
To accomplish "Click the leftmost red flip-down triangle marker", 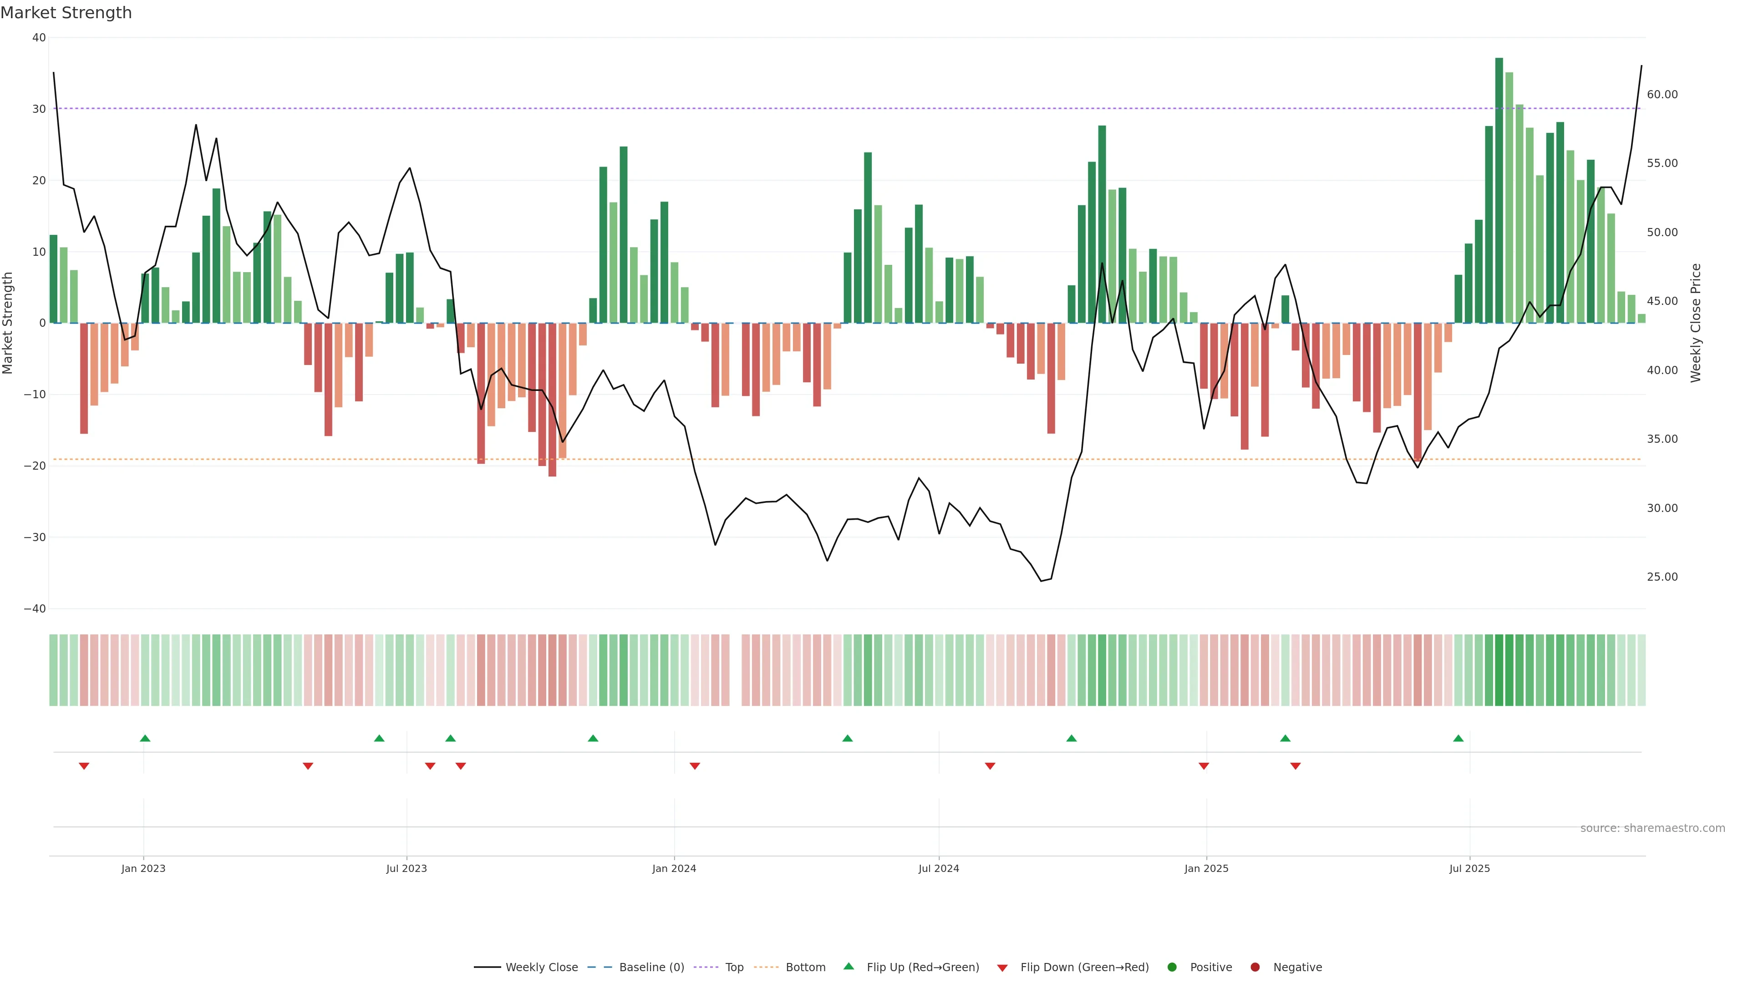I will 84,766.
